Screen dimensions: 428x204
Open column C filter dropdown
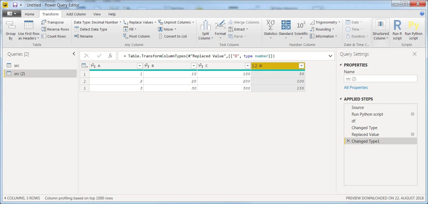[x=247, y=66]
